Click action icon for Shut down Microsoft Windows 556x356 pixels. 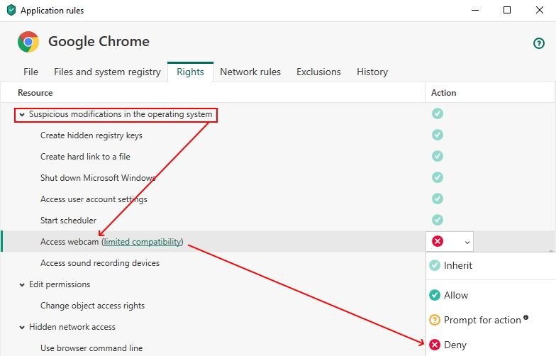437,177
